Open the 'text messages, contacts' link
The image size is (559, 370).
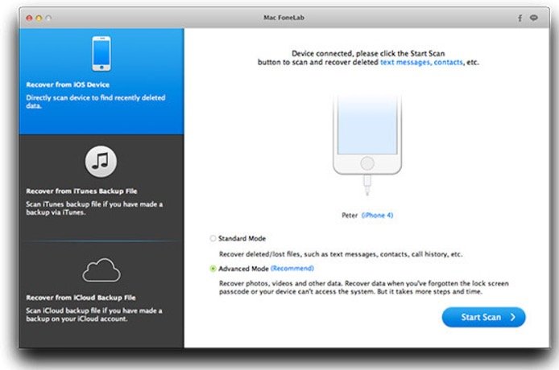pos(421,62)
